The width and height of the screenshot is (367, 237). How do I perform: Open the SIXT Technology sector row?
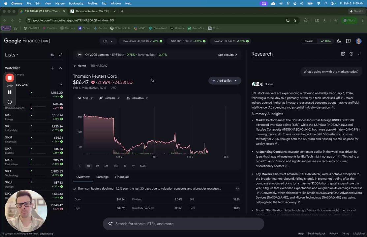(34, 173)
